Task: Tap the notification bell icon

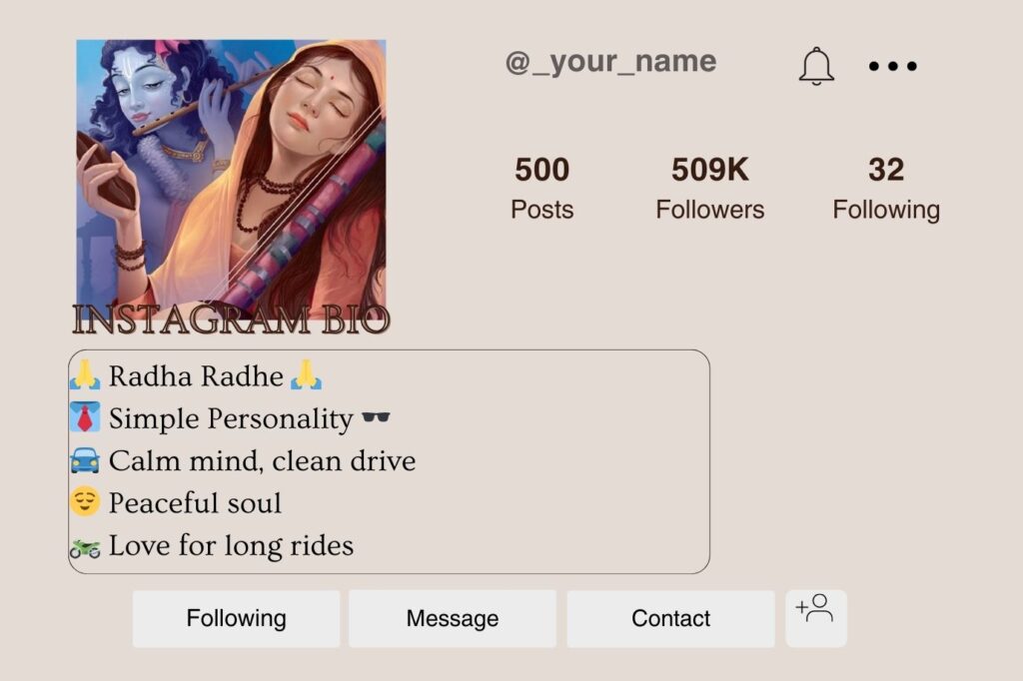Action: coord(816,66)
